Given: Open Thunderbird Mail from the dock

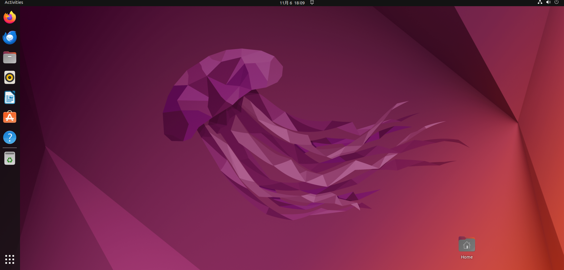Looking at the screenshot, I should coord(10,37).
